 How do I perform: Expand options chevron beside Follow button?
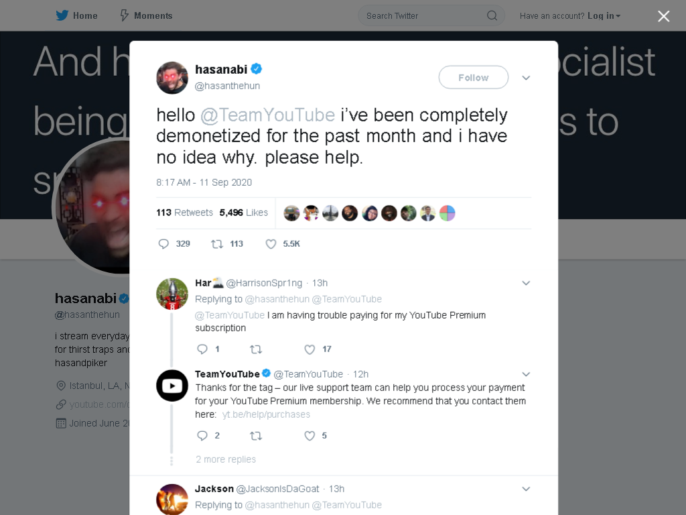coord(526,78)
